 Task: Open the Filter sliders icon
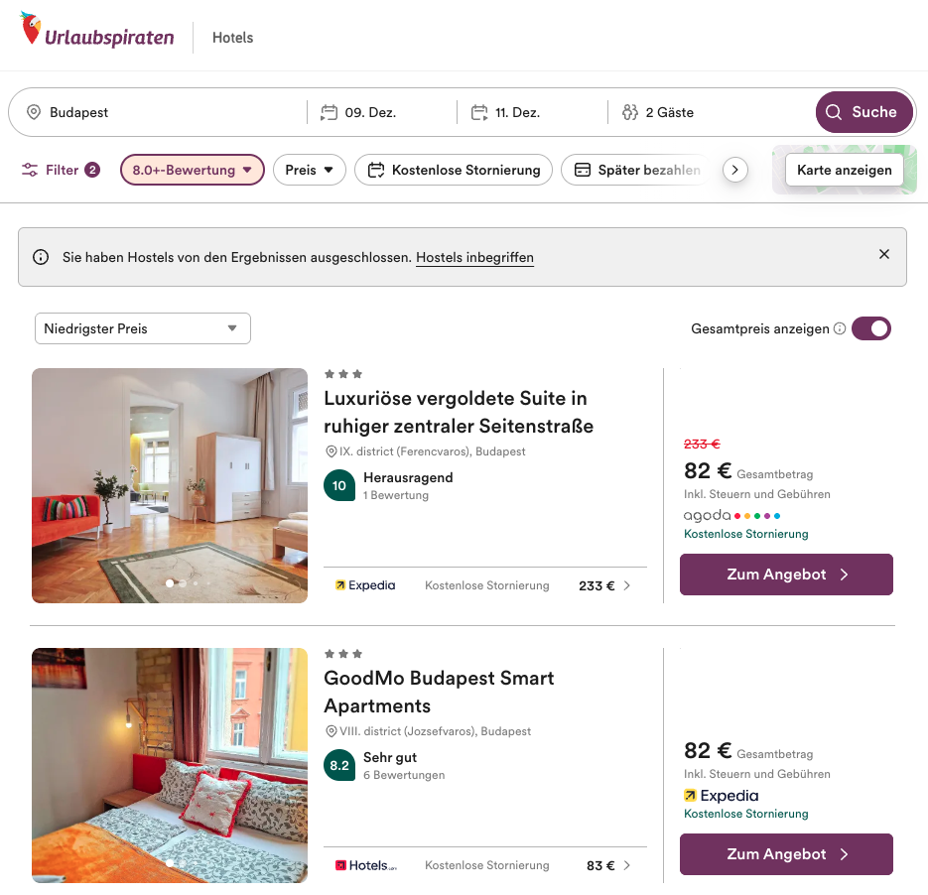pyautogui.click(x=31, y=170)
